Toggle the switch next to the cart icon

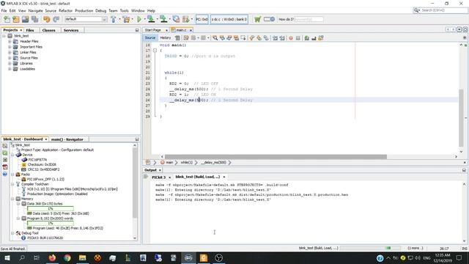[x=269, y=20]
